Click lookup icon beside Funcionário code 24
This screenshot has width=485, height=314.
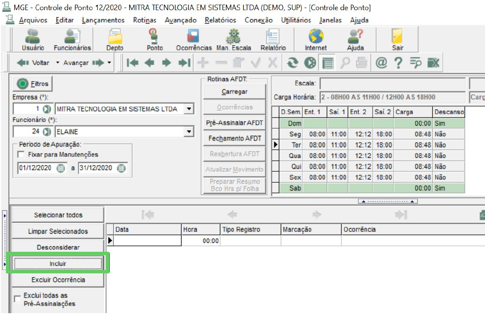point(47,132)
